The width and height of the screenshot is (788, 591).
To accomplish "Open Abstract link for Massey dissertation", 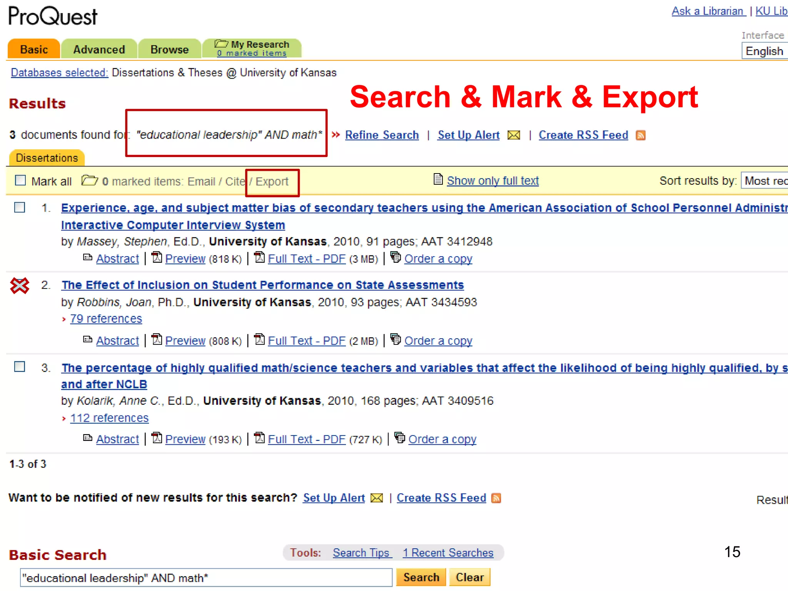I will pyautogui.click(x=117, y=259).
